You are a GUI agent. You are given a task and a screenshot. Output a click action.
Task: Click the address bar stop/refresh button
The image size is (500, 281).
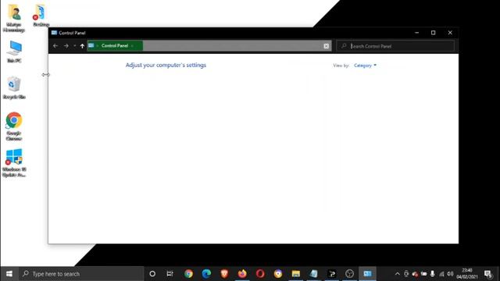(x=327, y=46)
